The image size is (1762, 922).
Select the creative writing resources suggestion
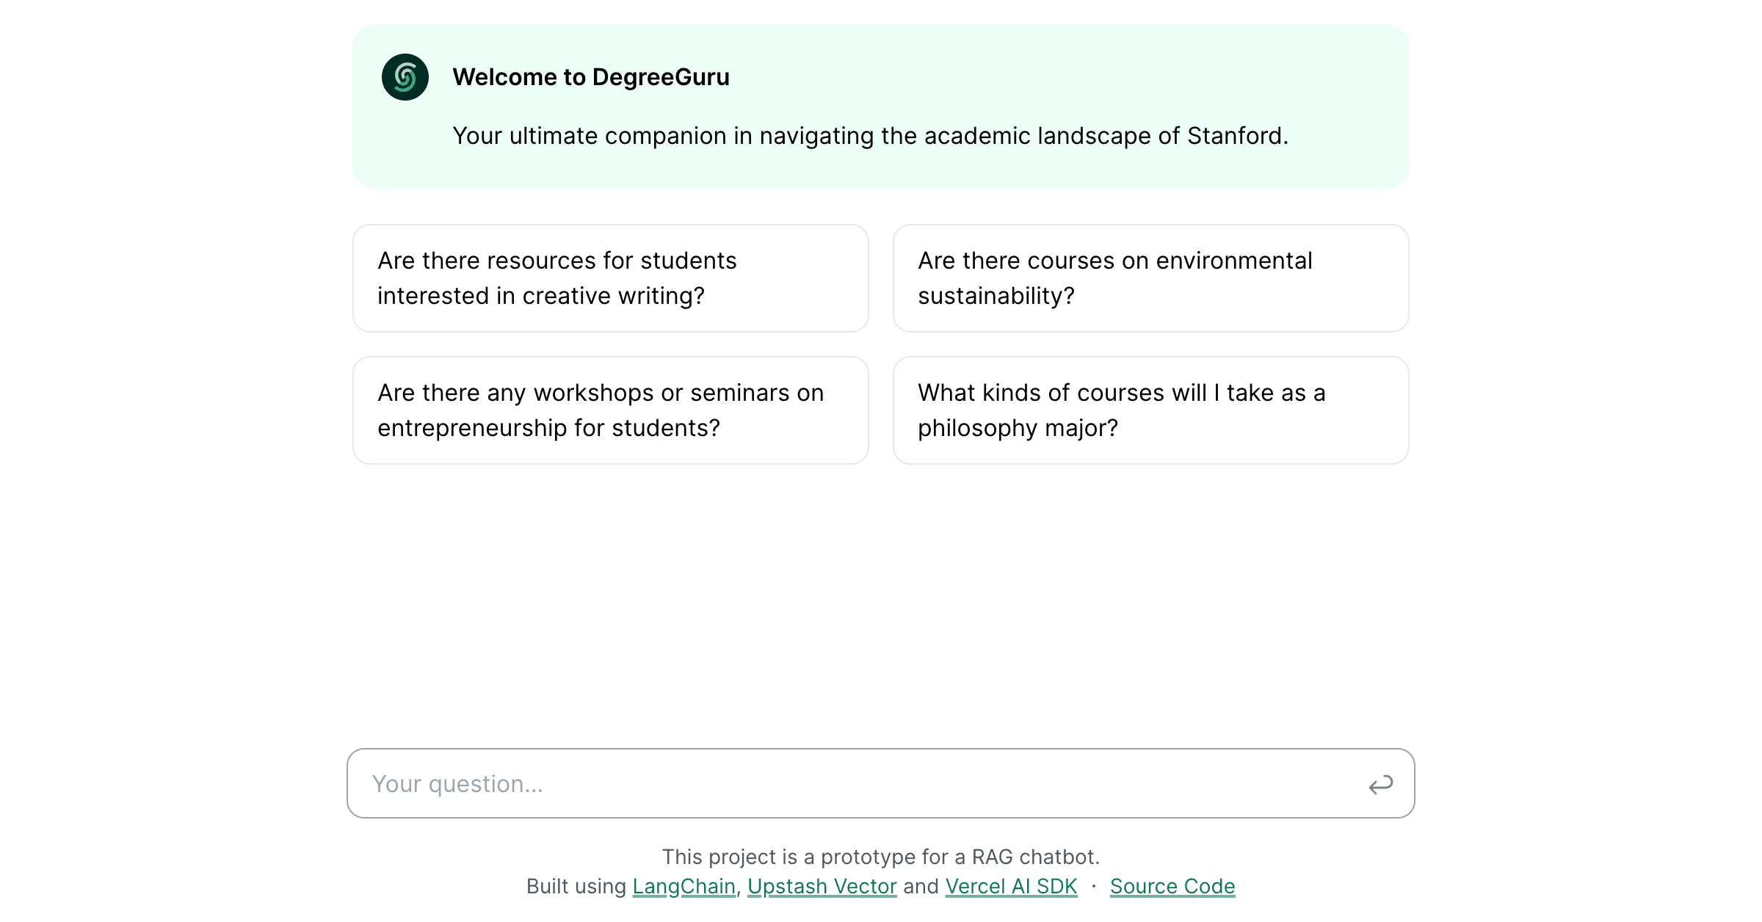coord(610,277)
